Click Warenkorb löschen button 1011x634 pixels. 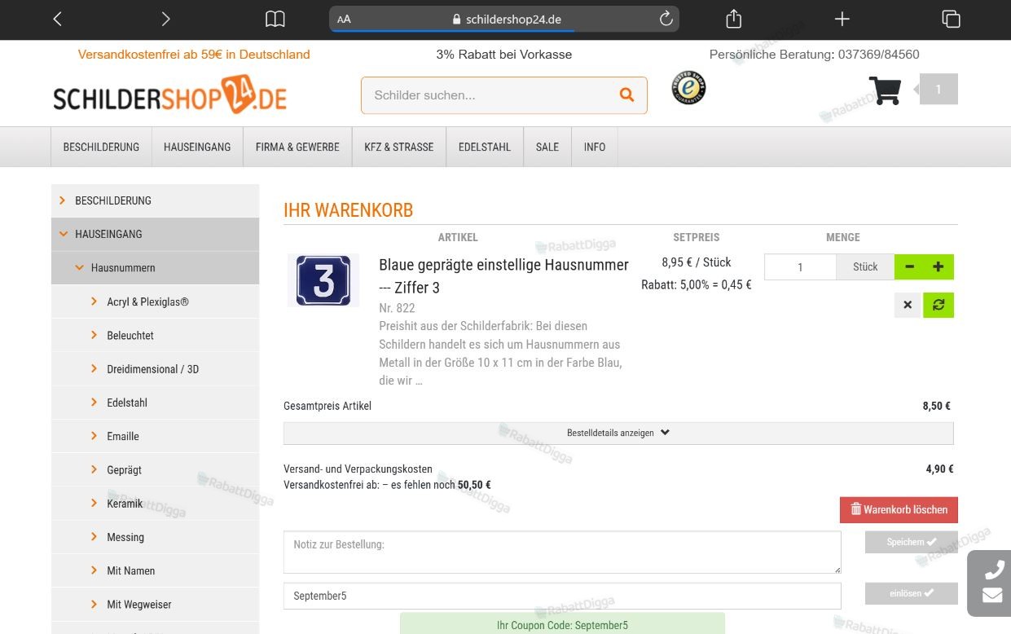click(x=899, y=509)
